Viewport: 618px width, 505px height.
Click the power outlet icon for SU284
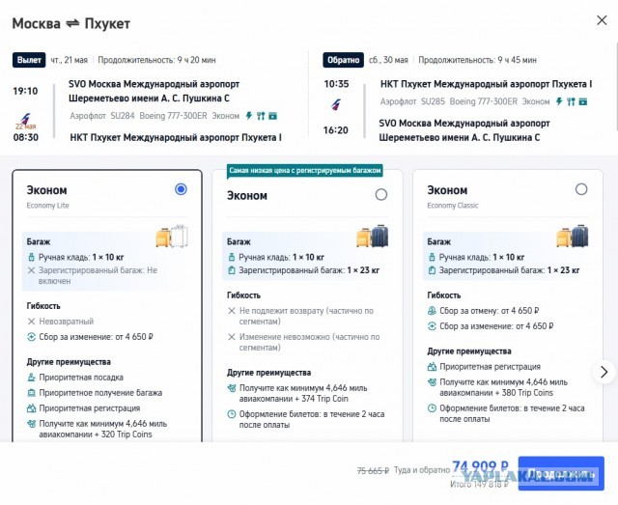(249, 116)
